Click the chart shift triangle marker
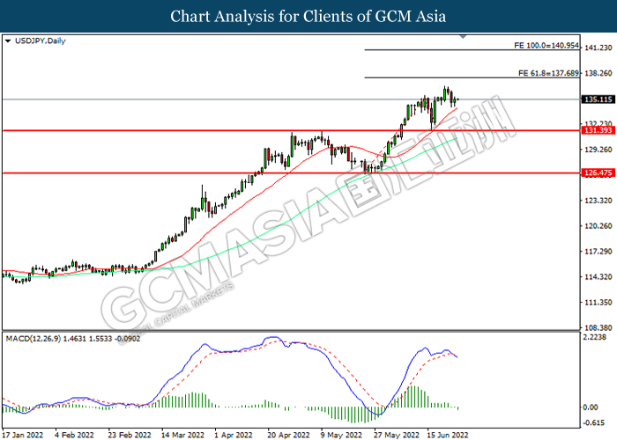 (463, 37)
